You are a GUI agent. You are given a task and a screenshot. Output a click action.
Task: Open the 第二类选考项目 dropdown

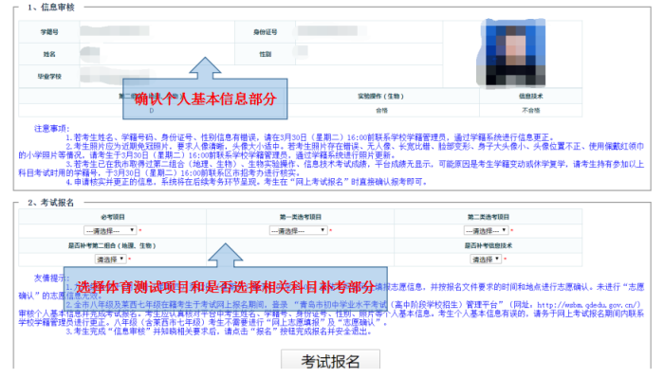click(x=486, y=231)
